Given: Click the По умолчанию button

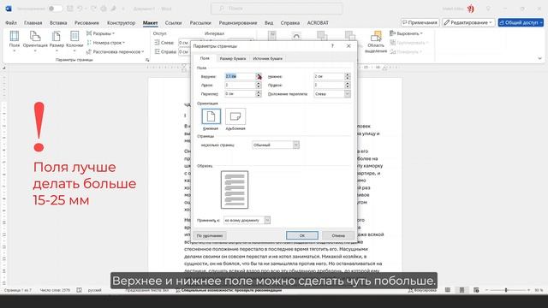Looking at the screenshot, I should [x=210, y=235].
